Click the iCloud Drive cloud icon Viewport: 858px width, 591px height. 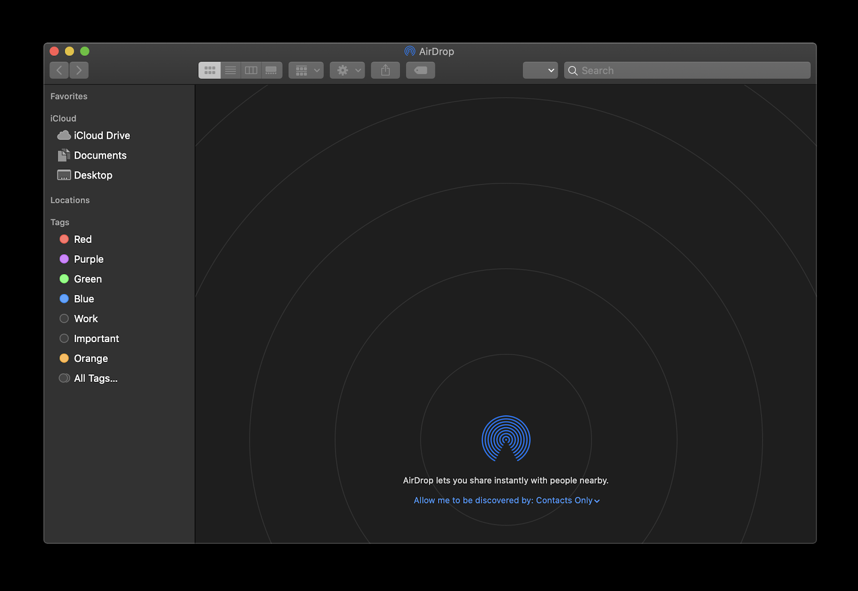click(x=64, y=135)
